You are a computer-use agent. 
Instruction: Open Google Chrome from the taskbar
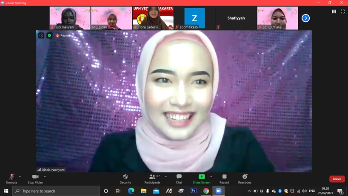206,191
